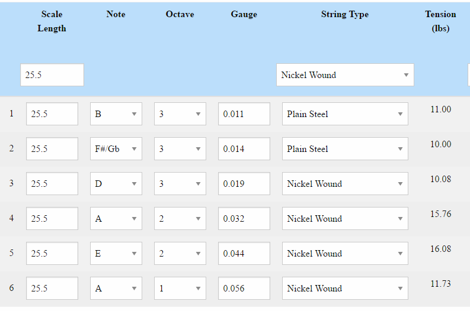Open the Octave dropdown for string 3
Viewport: 470px width, 311px height.
coord(180,184)
